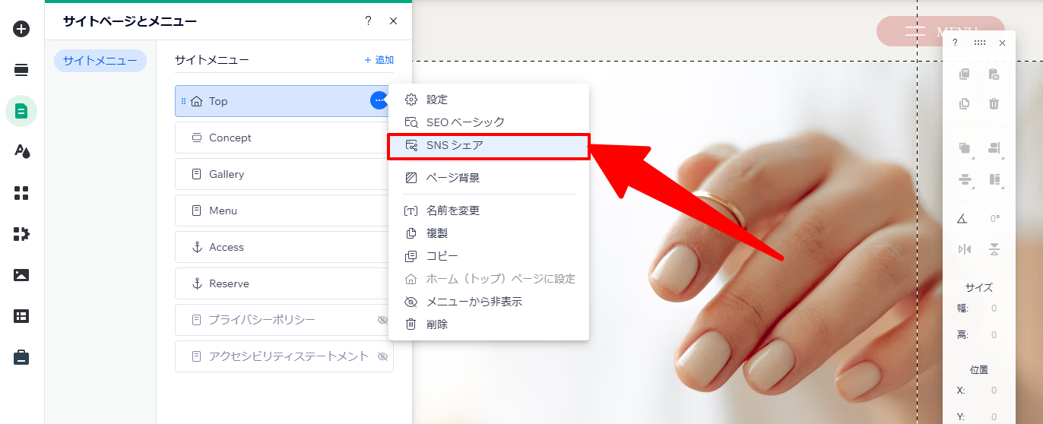Image resolution: width=1043 pixels, height=424 pixels.
Task: Select the サイトメニュー tab pill
Action: tap(100, 61)
